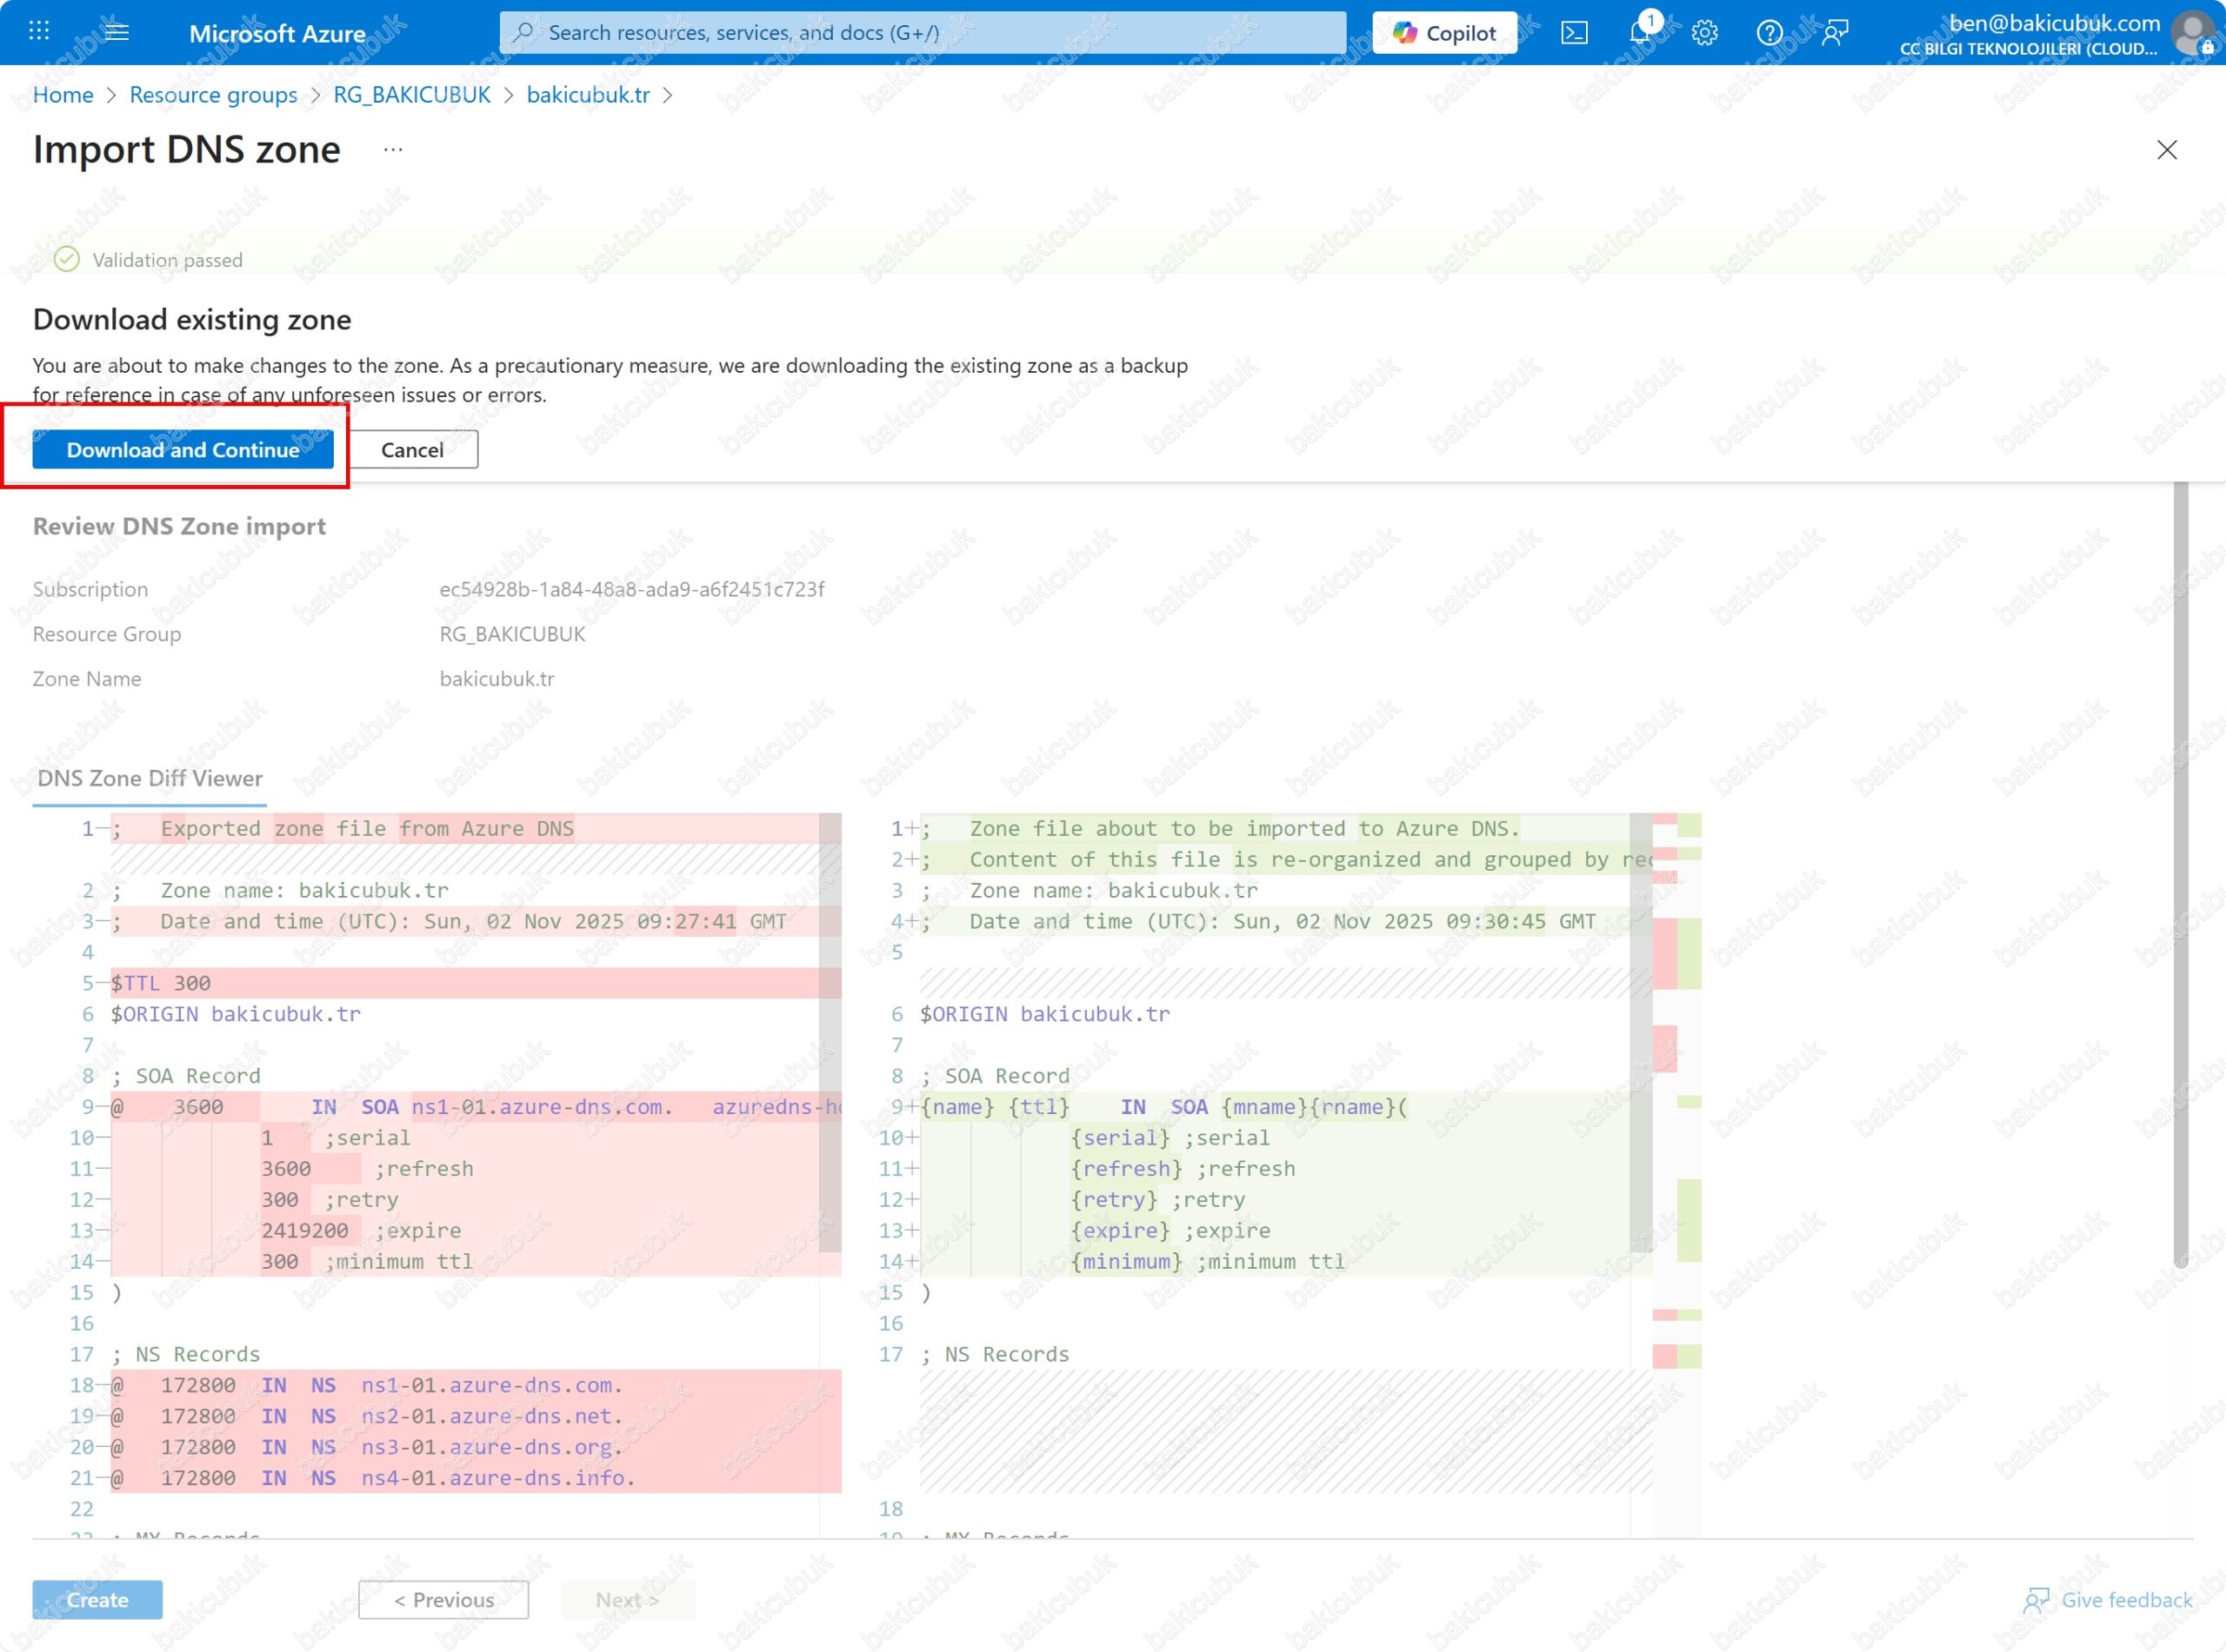Image resolution: width=2226 pixels, height=1652 pixels.
Task: Click in the Azure search resources field
Action: (921, 33)
